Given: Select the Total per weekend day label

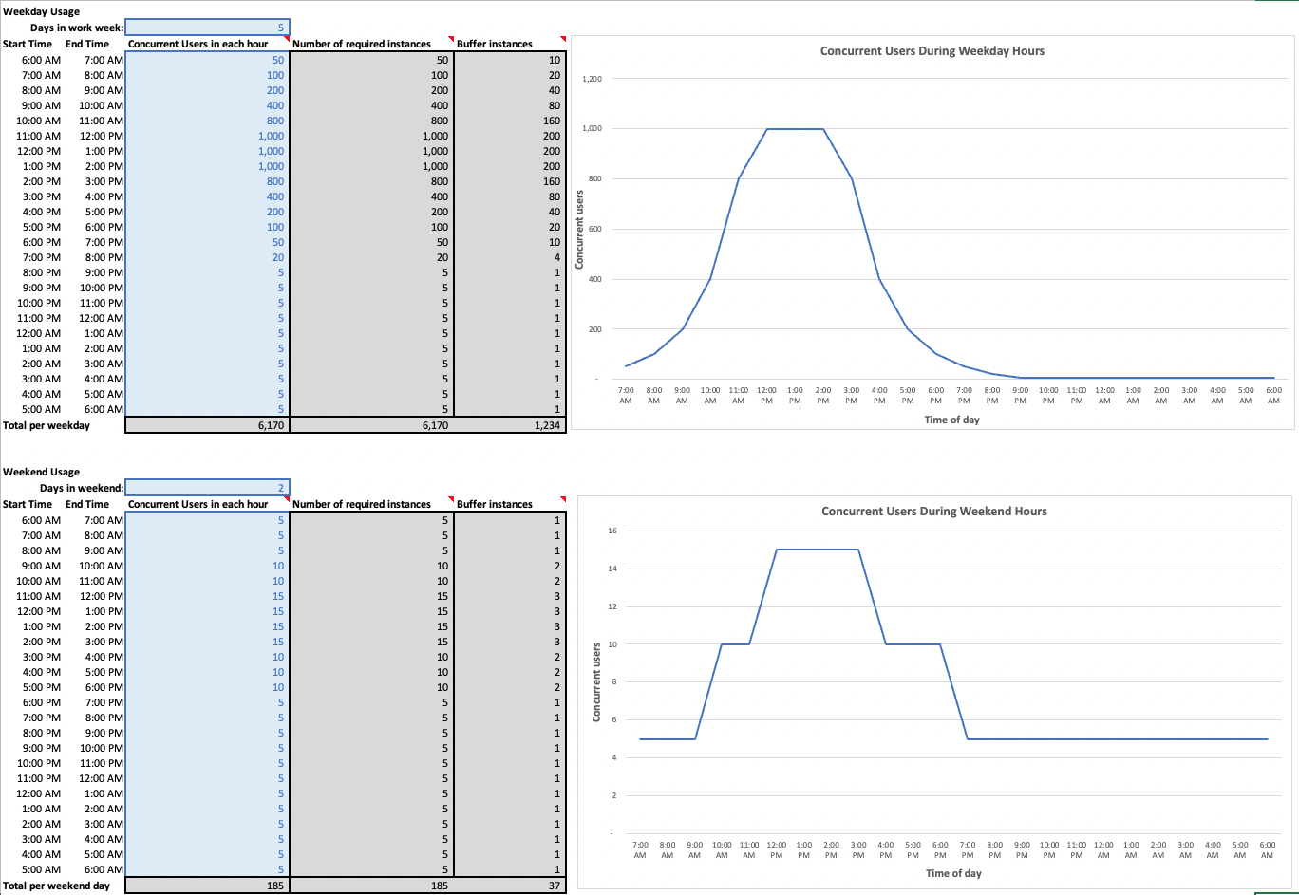Looking at the screenshot, I should [56, 886].
